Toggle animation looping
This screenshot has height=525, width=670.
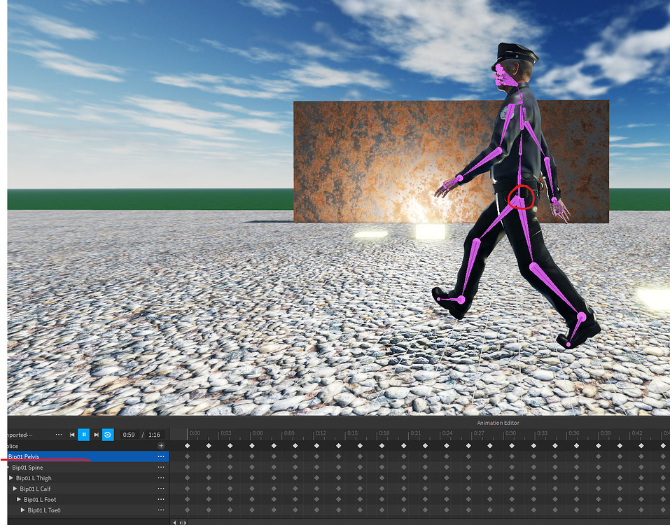pos(108,435)
